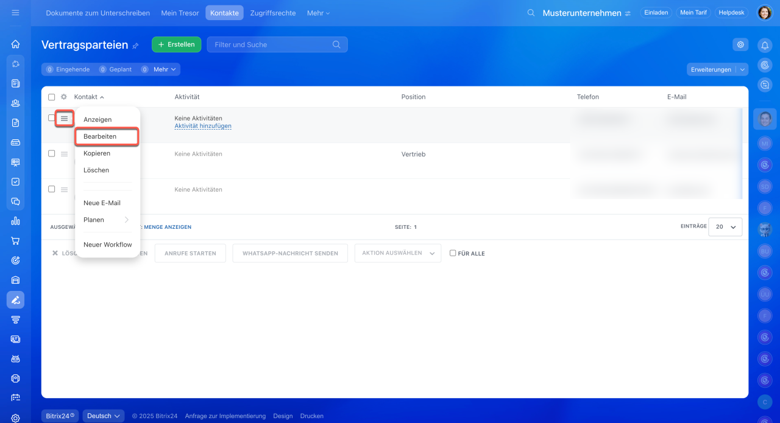
Task: Tick the select-all checkbox in table header
Action: (51, 97)
